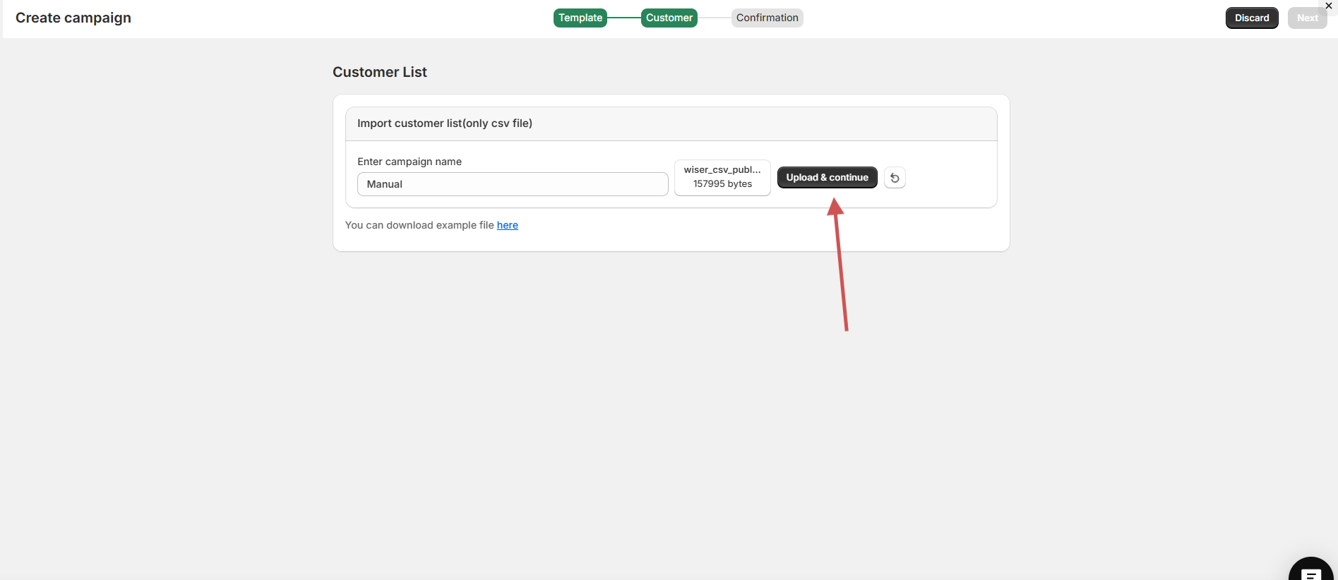The image size is (1338, 580).
Task: Click the Import customer list header
Action: coord(445,123)
